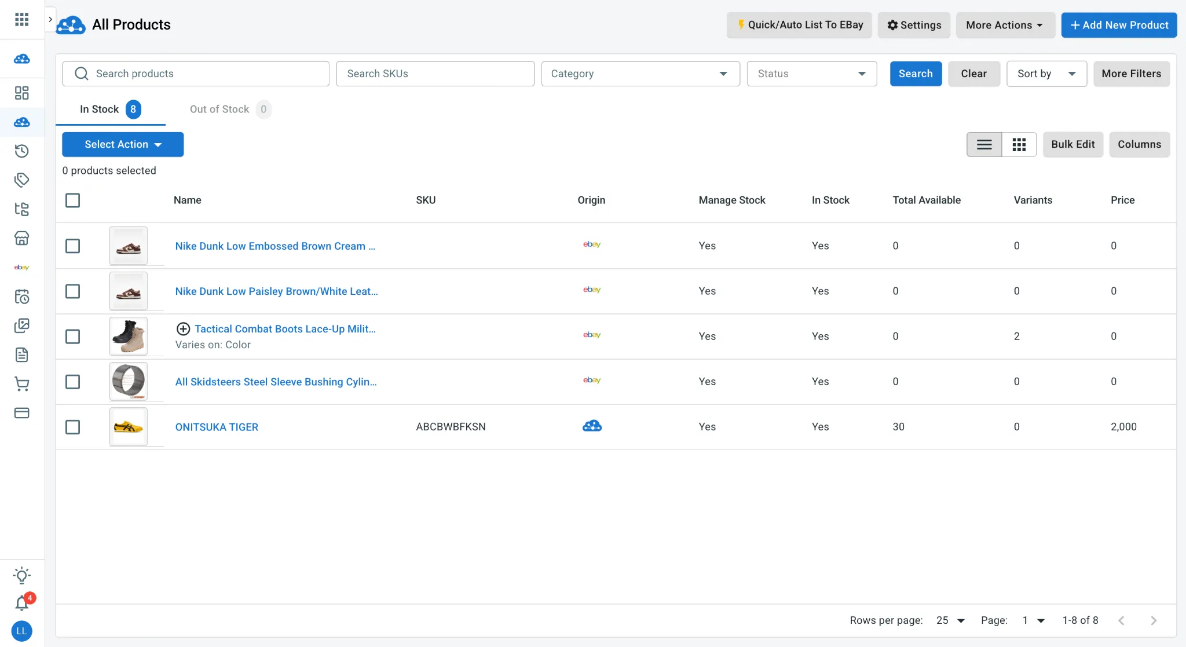Check the Nike Dunk Low Paisley row
Screen dimensions: 1186x647
click(73, 291)
